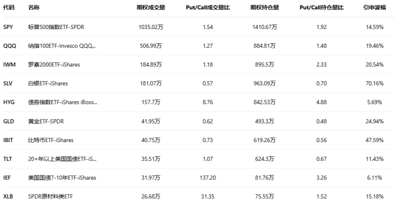Click the Put/Call持仓量比 column header
Viewport: 394px width, 207px height.
321,8
